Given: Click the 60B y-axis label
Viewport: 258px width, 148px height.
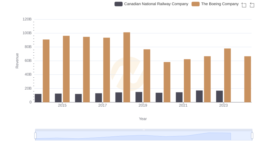Looking at the screenshot, I should coord(28,61).
